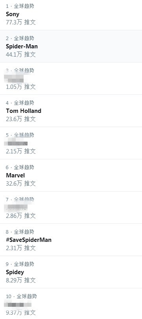
Task: Click the 44.1万 推文 count under Spider-Man
Action: pos(21,54)
